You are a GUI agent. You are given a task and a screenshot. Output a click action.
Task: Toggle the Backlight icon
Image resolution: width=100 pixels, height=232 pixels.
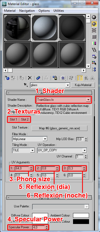(x=94, y=24)
